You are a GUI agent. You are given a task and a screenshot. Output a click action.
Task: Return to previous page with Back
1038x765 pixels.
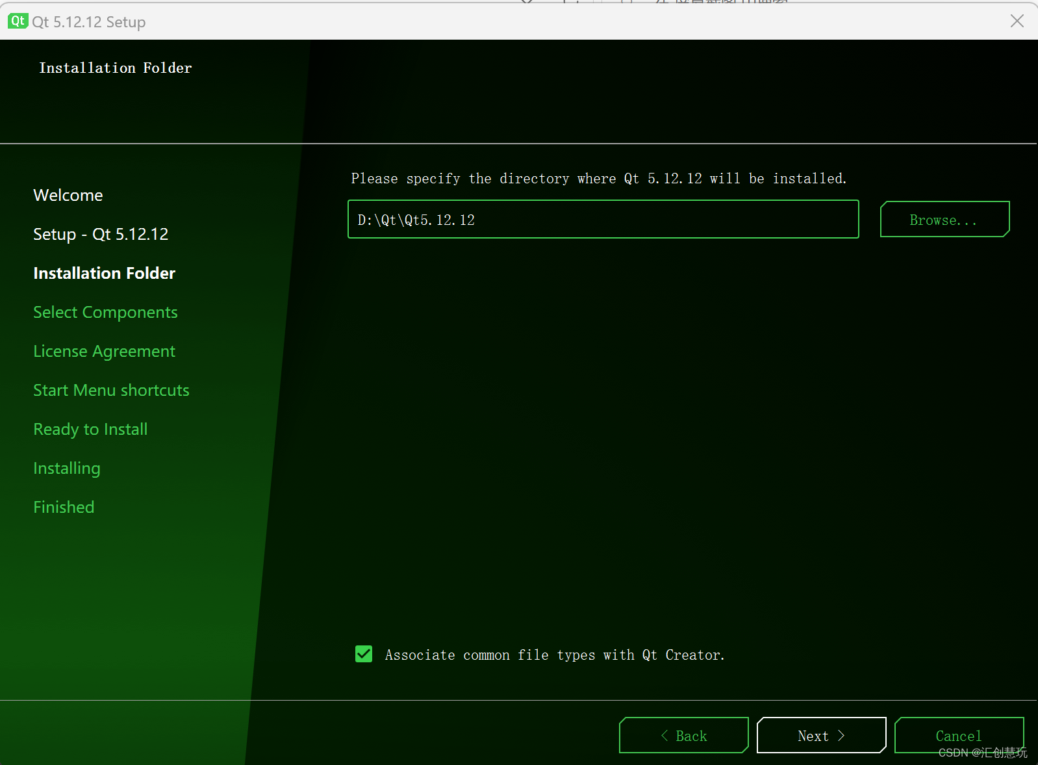point(683,735)
